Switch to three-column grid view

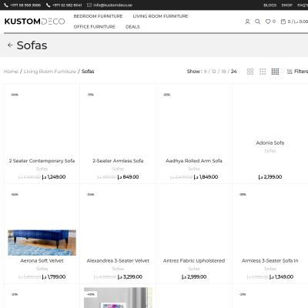(x=263, y=72)
